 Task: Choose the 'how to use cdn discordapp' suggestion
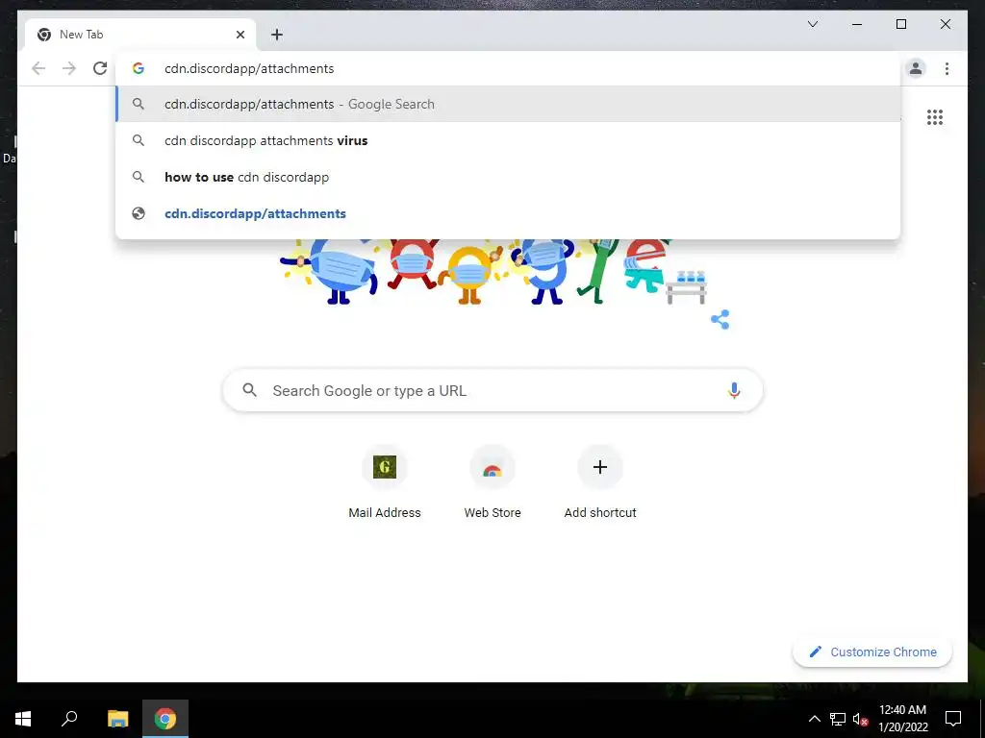tap(508, 177)
